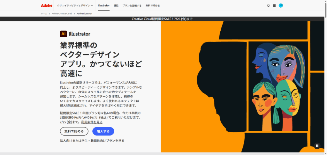
Task: Click the Adobe logo in header
Action: click(47, 5)
